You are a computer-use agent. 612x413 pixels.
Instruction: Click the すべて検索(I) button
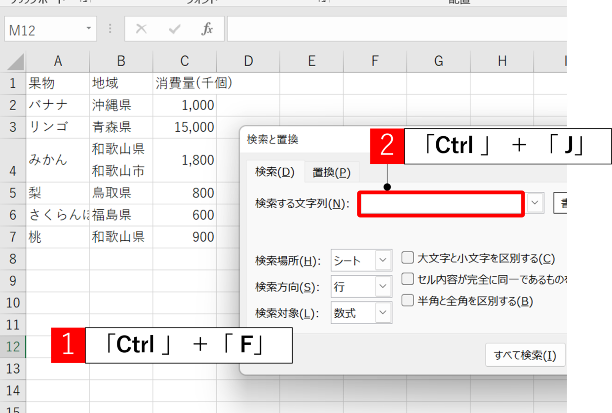525,355
